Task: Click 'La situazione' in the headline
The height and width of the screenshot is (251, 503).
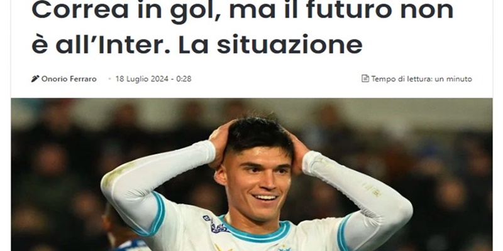Action: (x=270, y=45)
